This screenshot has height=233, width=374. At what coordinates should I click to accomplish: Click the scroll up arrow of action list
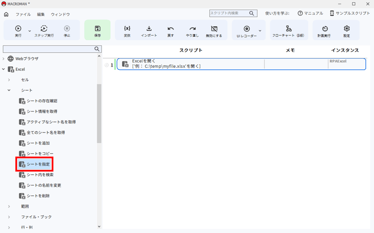coord(99,56)
